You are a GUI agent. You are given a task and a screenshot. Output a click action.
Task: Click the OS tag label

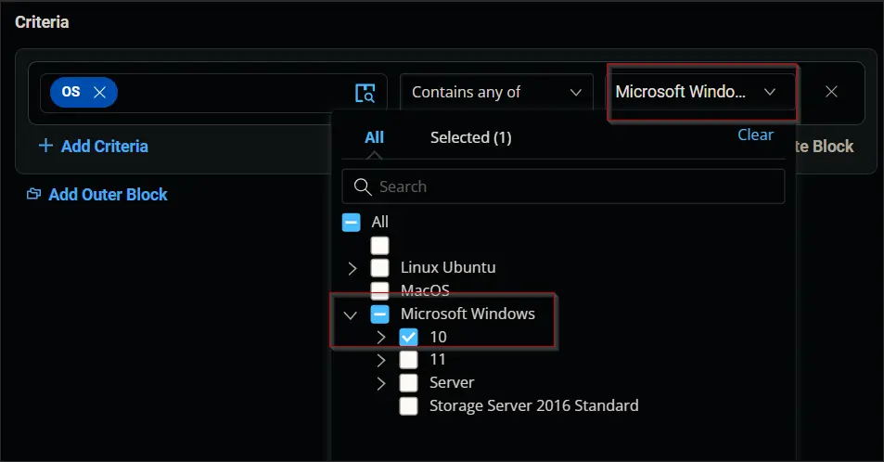[x=71, y=92]
